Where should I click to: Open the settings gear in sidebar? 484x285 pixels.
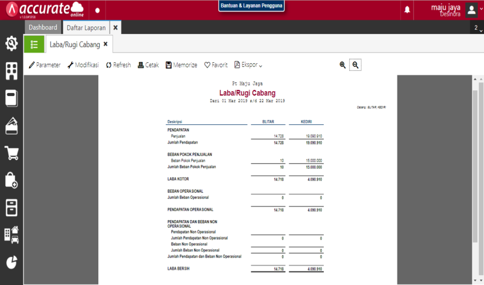11,43
